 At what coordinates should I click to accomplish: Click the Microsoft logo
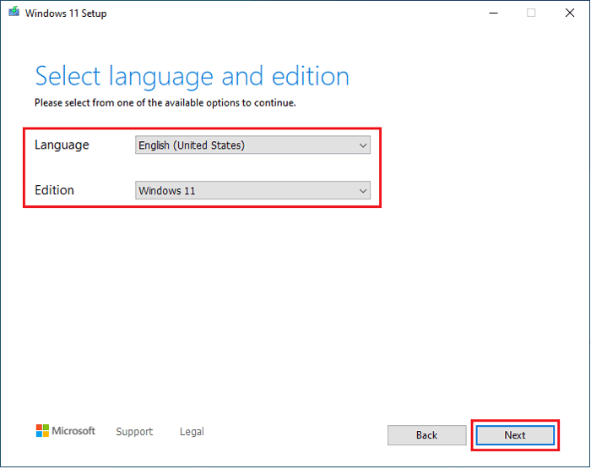point(66,430)
